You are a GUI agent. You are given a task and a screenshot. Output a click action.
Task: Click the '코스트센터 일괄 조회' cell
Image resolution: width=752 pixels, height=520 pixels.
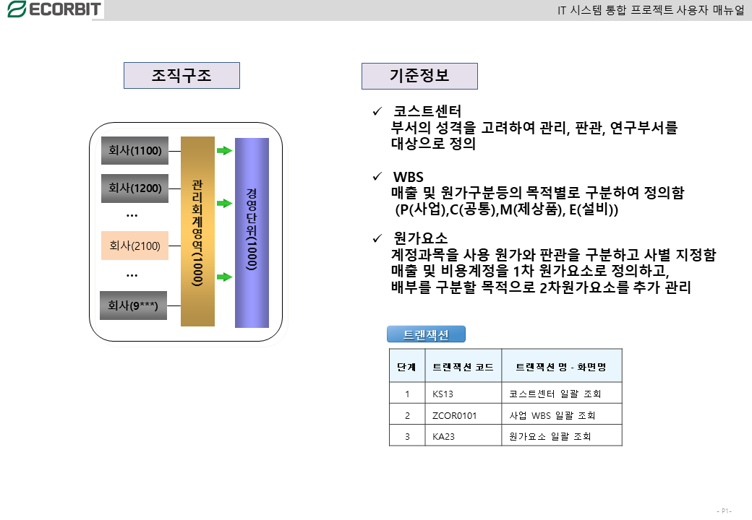pyautogui.click(x=562, y=394)
